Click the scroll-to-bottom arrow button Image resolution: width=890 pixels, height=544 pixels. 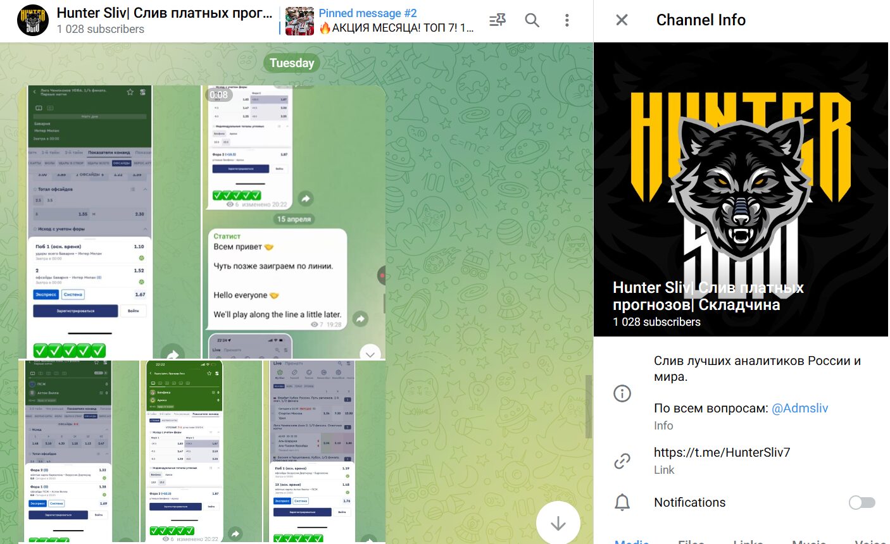[558, 523]
